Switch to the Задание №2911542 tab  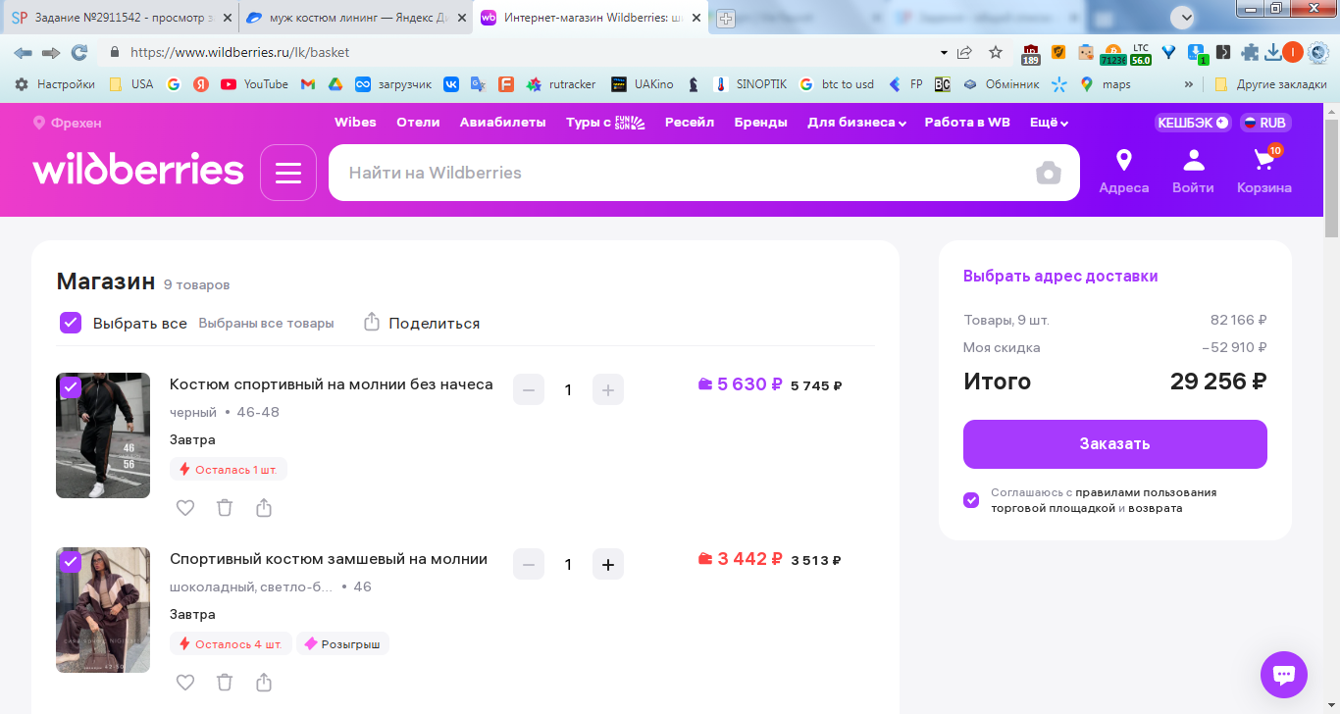119,18
